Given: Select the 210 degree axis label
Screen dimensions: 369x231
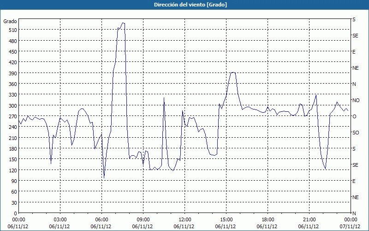Looking at the screenshot, I should (x=13, y=138).
